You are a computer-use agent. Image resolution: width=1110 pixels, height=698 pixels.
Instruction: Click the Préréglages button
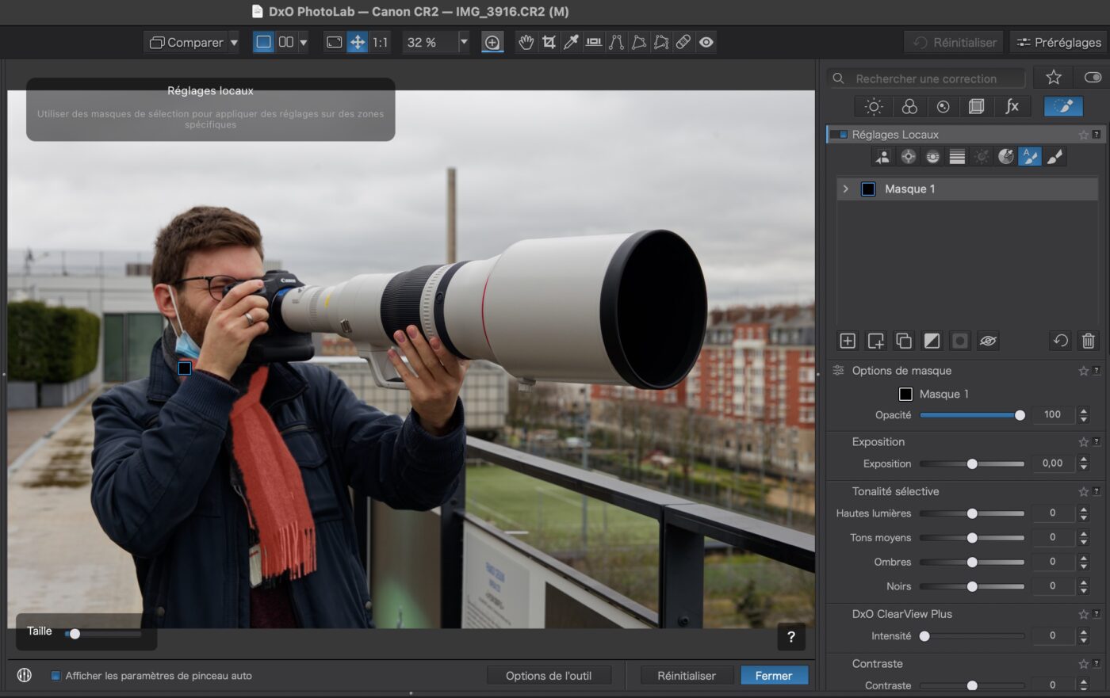point(1058,42)
